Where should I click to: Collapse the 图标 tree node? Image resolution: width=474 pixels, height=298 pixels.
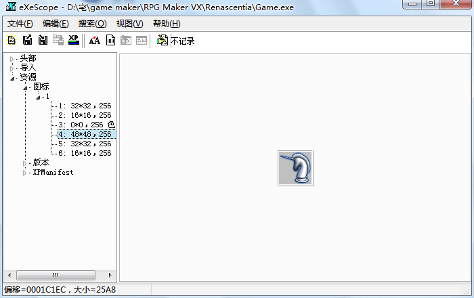tap(25, 88)
